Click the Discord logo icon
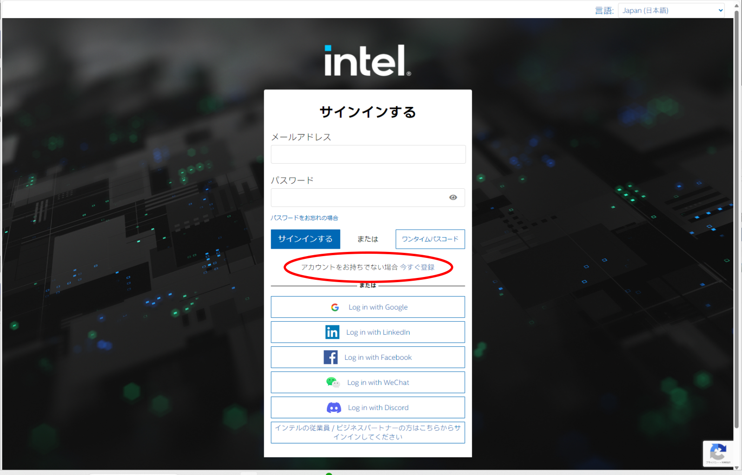 click(x=334, y=408)
